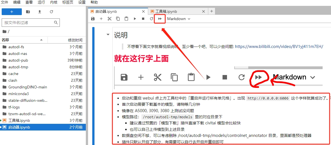This screenshot has height=145, width=331.
Task: Collapse the 说明 heading section
Action: click(x=108, y=35)
